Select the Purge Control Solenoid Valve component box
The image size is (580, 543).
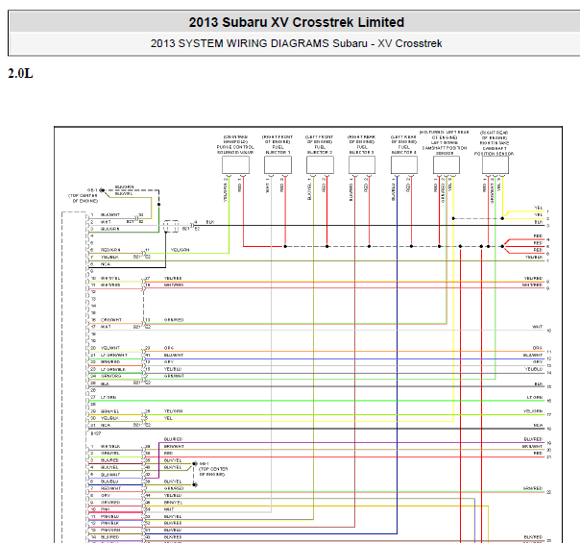point(235,164)
